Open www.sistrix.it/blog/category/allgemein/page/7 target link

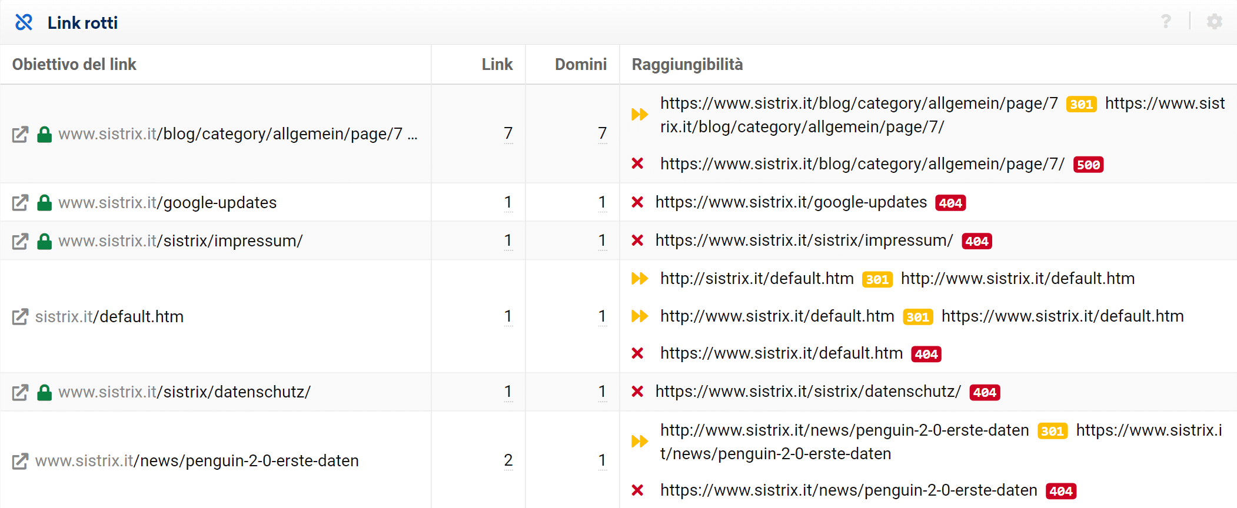point(238,134)
